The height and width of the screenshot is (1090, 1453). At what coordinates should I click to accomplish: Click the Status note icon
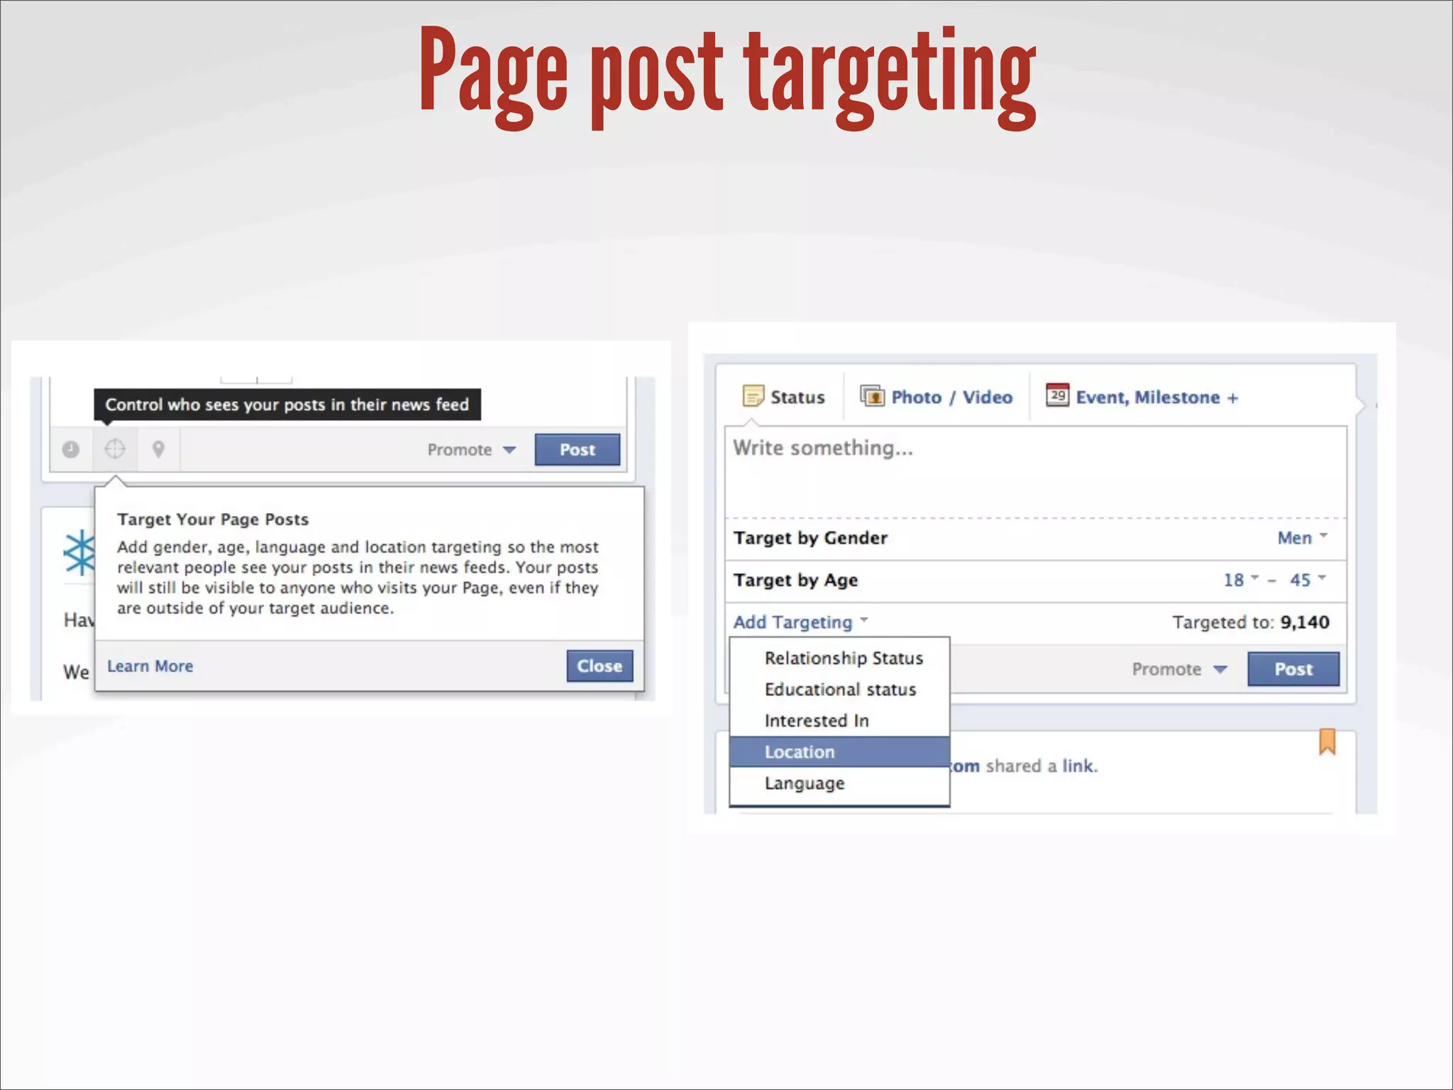[753, 396]
